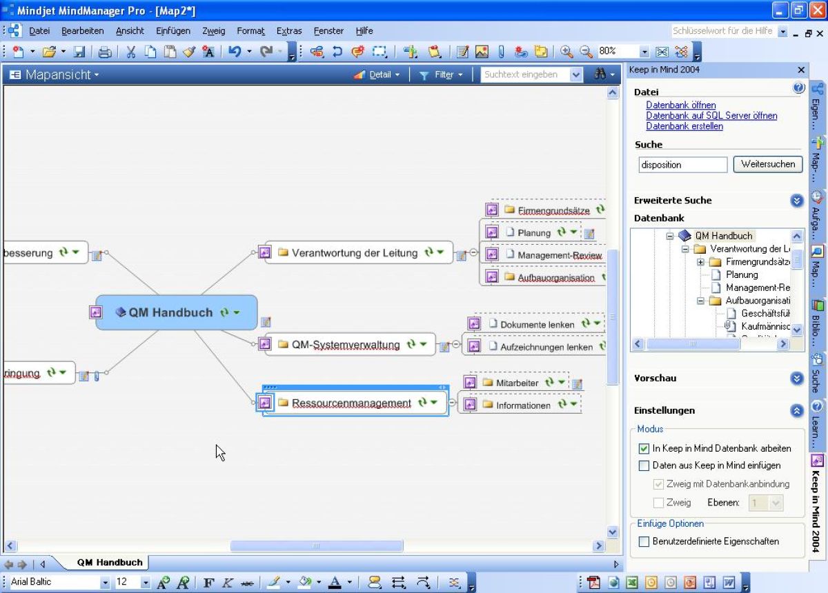Select the Format Painter brush tool
Image resolution: width=828 pixels, height=593 pixels.
[189, 52]
